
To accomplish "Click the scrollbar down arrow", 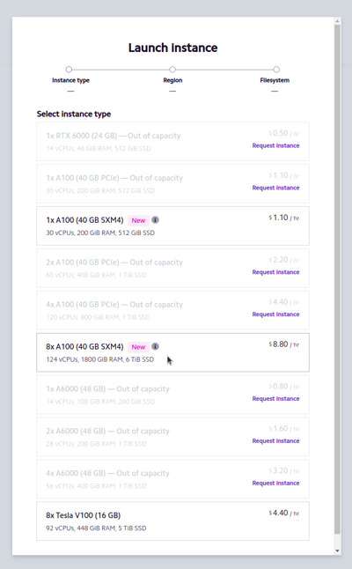I will (x=338, y=551).
